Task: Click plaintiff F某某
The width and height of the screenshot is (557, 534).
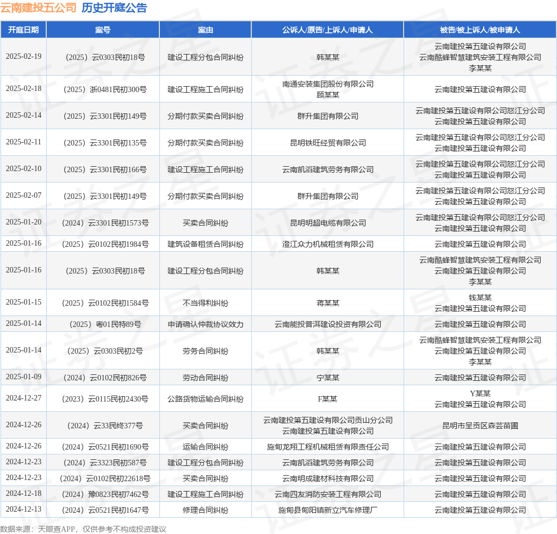Action: point(327,399)
